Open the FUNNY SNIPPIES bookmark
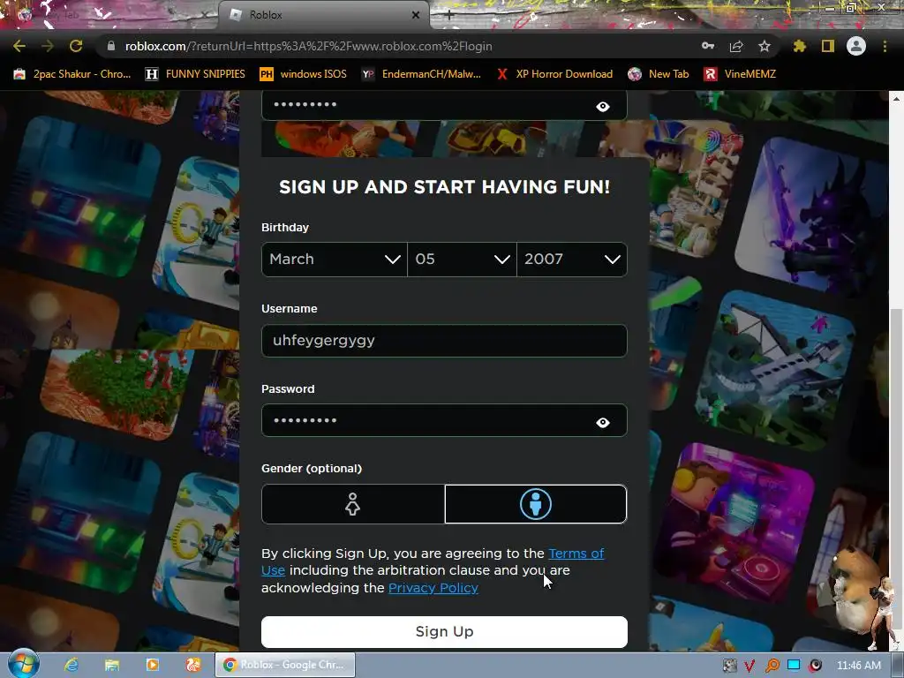Image resolution: width=904 pixels, height=678 pixels. pos(195,74)
